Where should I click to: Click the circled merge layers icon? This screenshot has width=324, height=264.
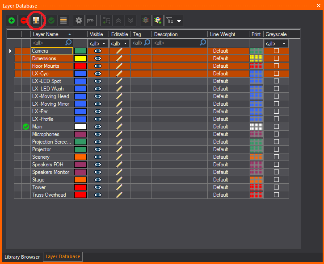36,20
